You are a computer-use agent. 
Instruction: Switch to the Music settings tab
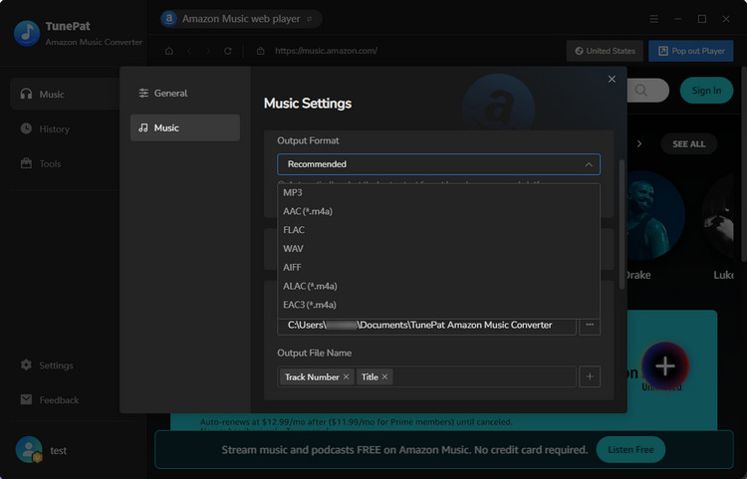[185, 127]
